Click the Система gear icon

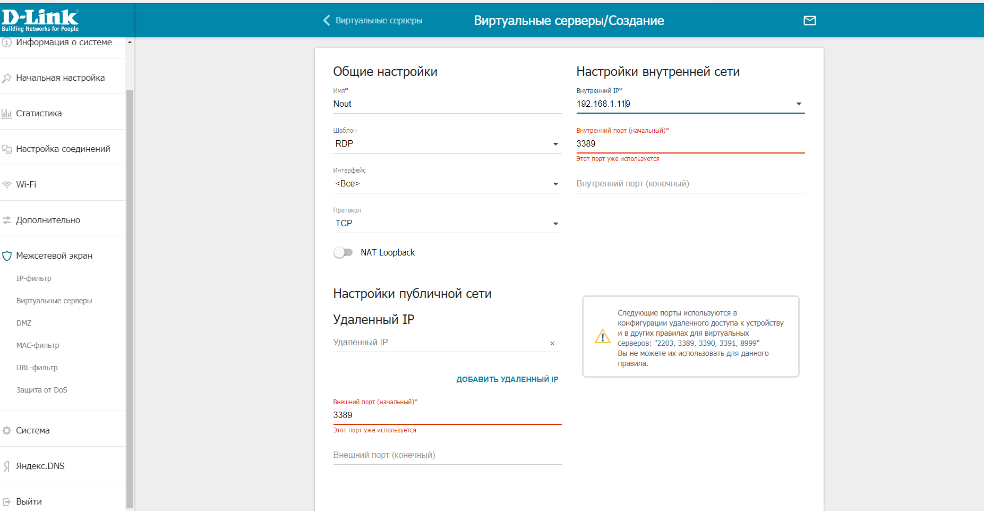[x=7, y=430]
